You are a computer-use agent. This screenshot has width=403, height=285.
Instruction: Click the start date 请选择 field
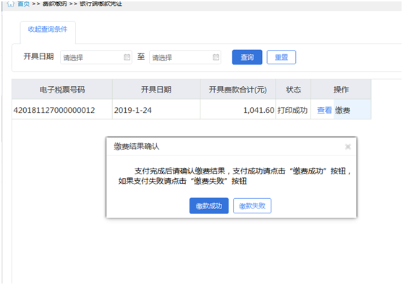(x=96, y=57)
